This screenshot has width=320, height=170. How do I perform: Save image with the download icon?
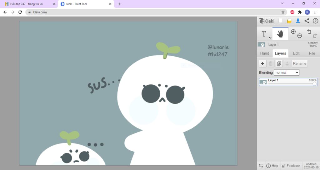298,21
